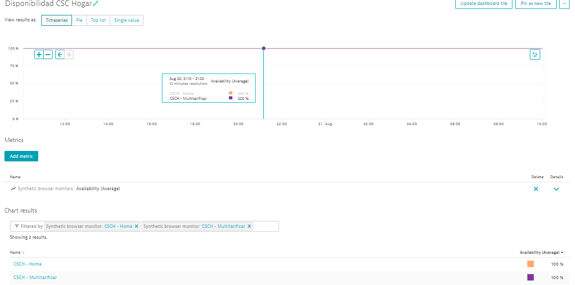575x285 pixels.
Task: Shift chart timeframe forward with right arrow
Action: tap(69, 55)
